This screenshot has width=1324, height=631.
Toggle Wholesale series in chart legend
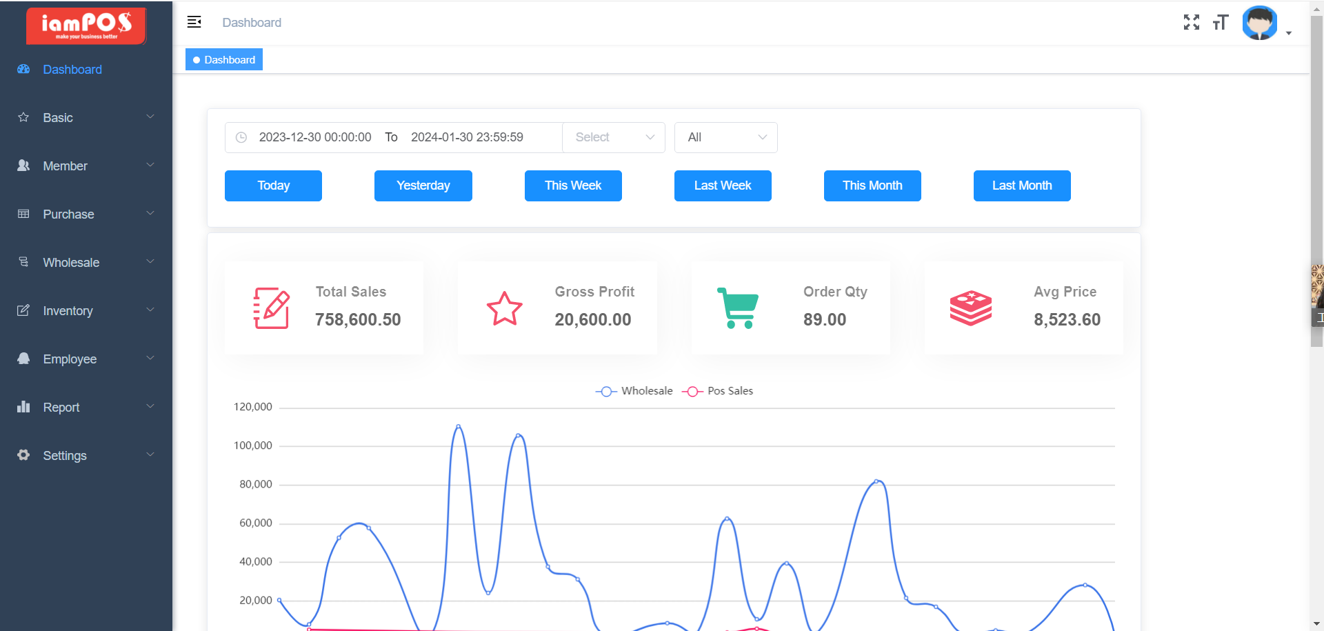click(x=634, y=391)
